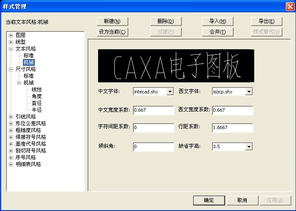Close the 样式管理 dialog window
The height and width of the screenshot is (211, 296).
click(x=290, y=7)
